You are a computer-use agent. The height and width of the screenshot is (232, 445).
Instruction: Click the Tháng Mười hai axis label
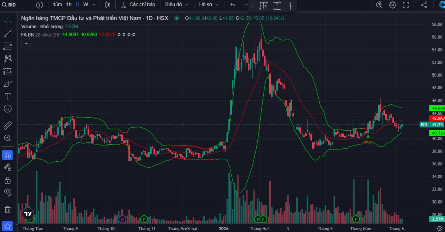(x=182, y=229)
